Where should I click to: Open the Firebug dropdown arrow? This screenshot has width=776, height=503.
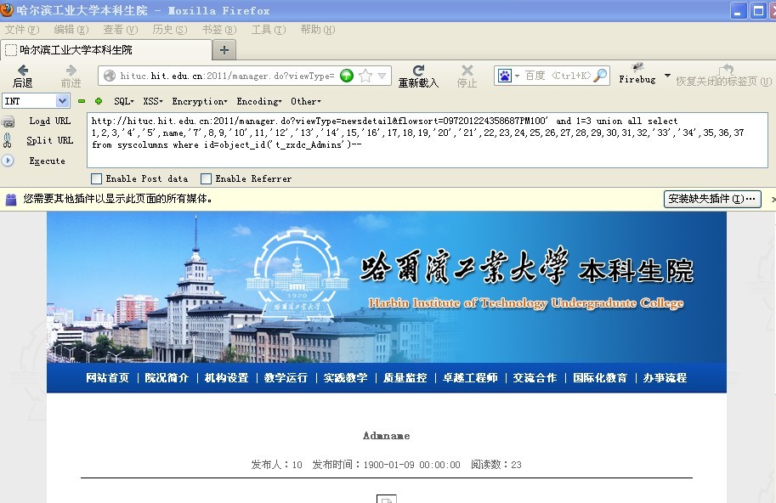tap(667, 75)
